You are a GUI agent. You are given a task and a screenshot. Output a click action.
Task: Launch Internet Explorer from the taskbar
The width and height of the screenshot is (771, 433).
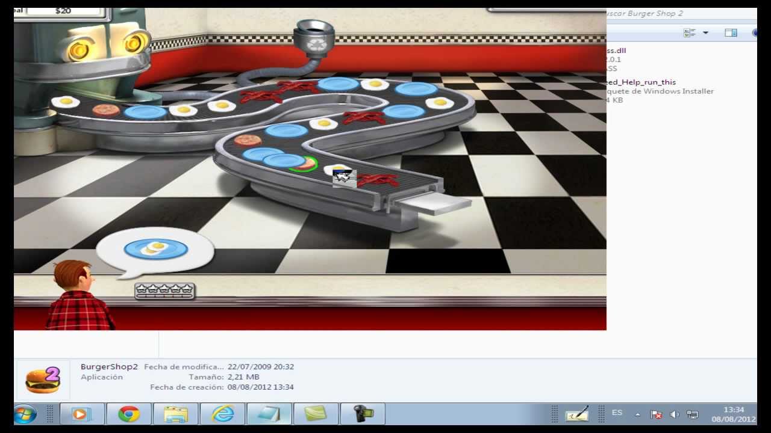(x=222, y=414)
